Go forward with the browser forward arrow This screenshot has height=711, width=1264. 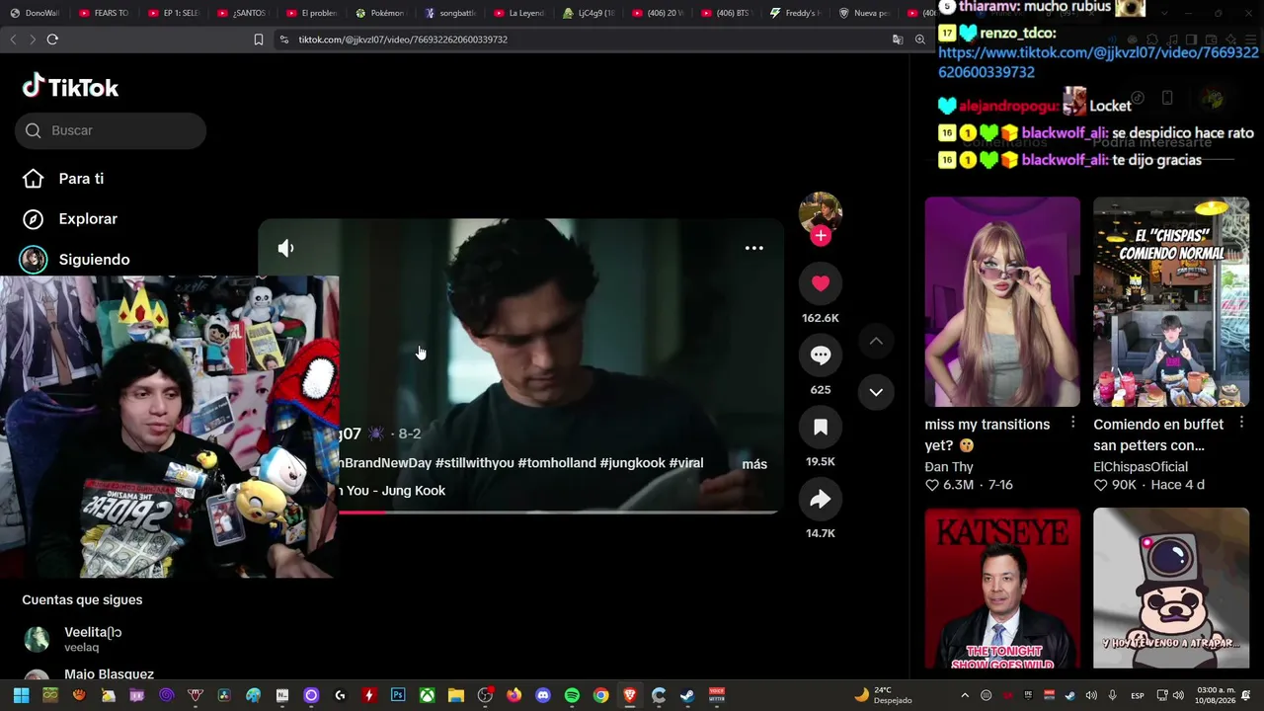coord(32,39)
